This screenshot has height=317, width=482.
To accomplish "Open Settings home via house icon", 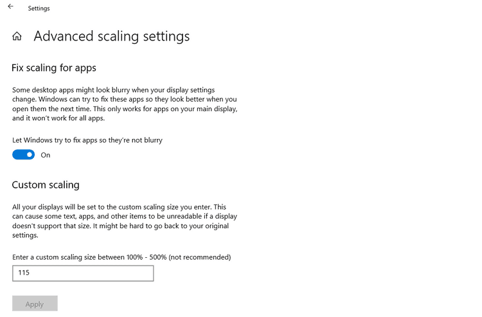I will click(x=17, y=37).
